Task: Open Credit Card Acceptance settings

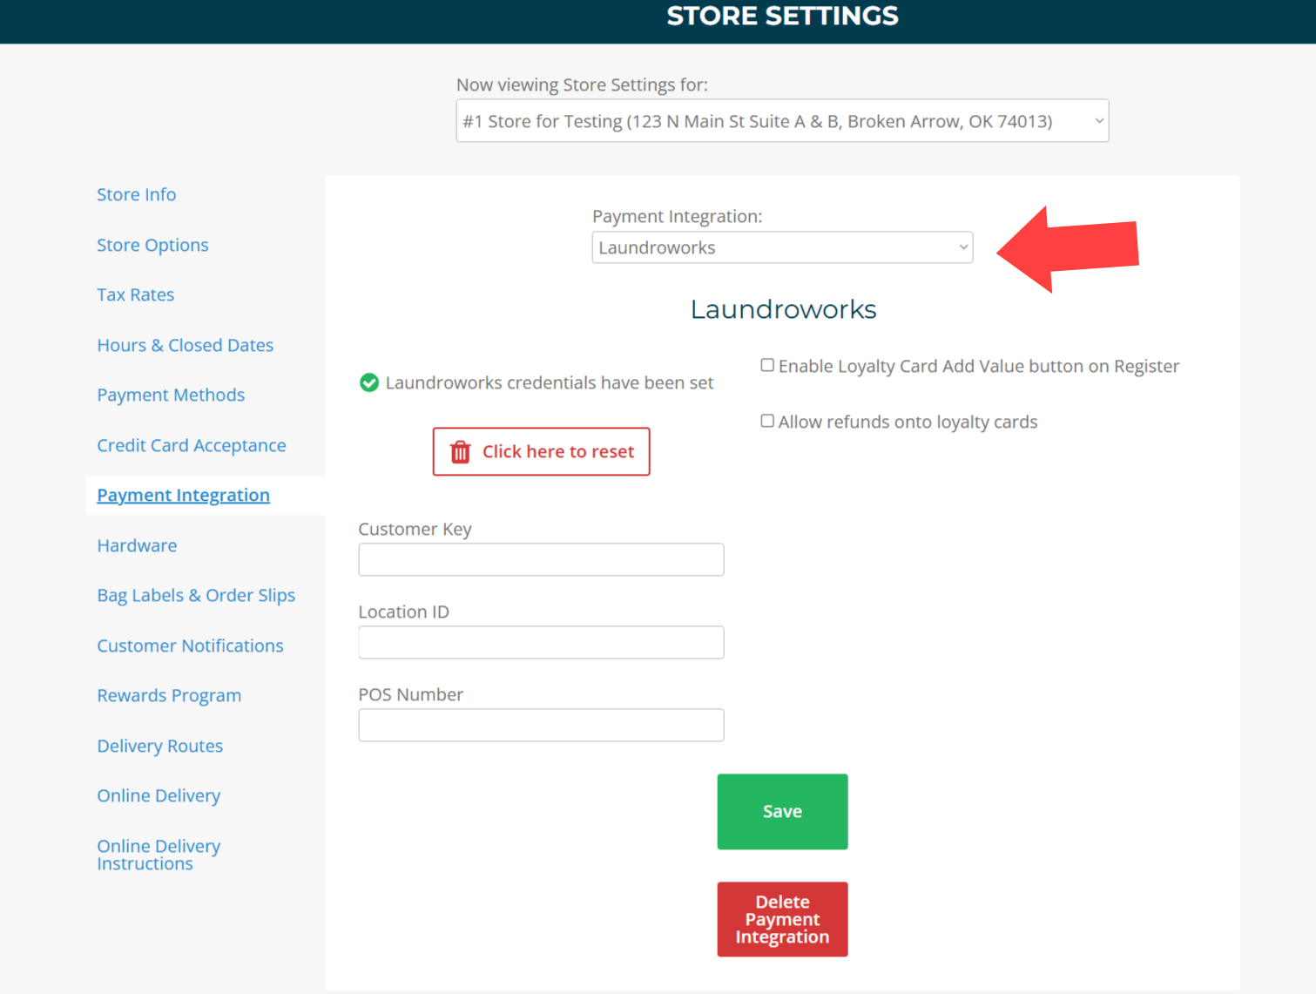Action: 192,445
